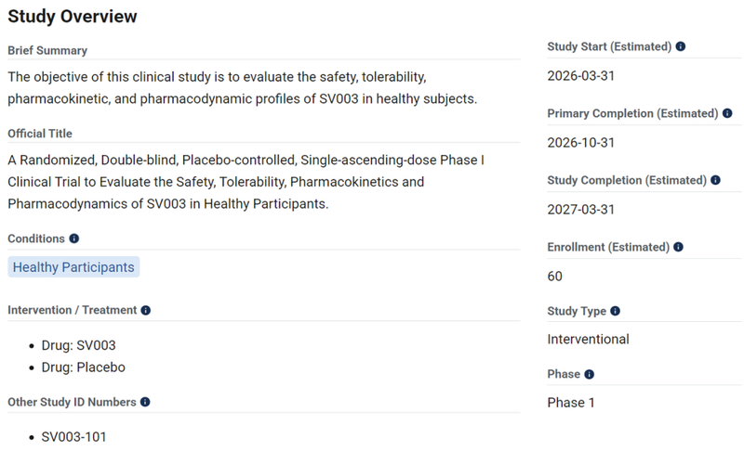
Task: Click the Study Overview heading
Action: pyautogui.click(x=72, y=17)
